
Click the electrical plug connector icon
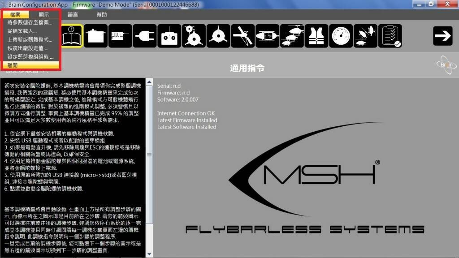[x=145, y=36]
